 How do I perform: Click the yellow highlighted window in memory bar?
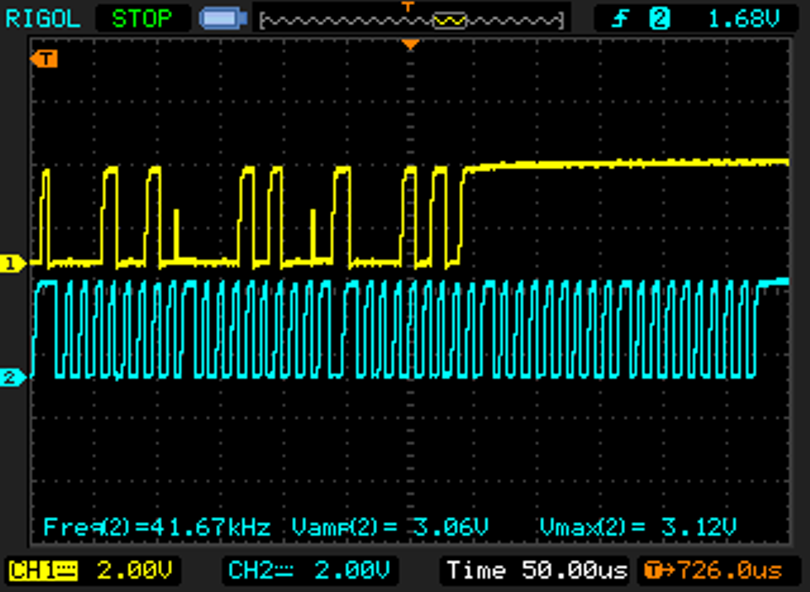point(449,20)
